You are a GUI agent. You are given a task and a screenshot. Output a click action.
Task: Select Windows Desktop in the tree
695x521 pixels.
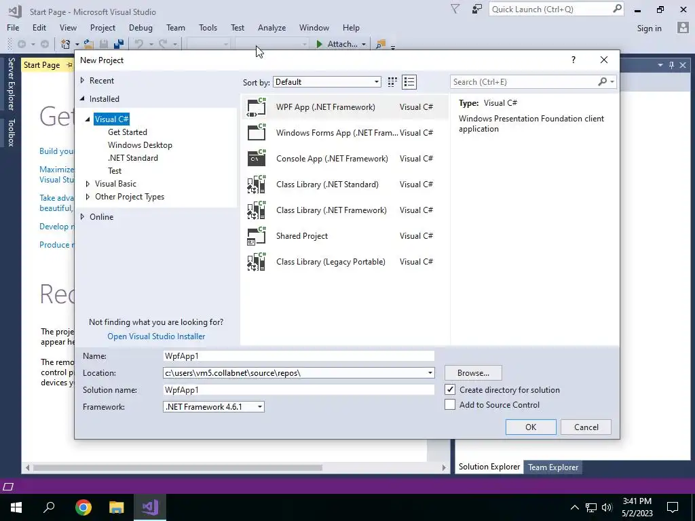pos(140,145)
